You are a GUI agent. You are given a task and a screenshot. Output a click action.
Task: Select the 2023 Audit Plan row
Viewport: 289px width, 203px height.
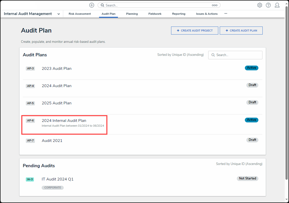point(57,69)
